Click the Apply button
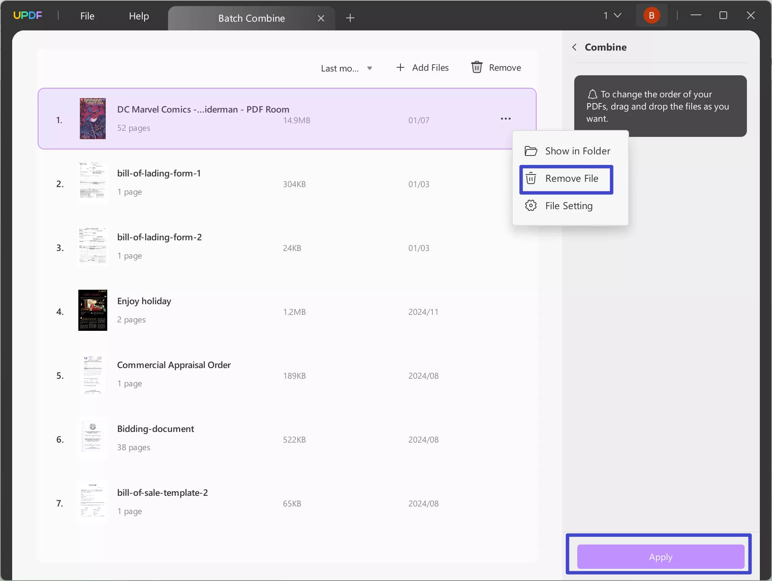 pyautogui.click(x=661, y=557)
